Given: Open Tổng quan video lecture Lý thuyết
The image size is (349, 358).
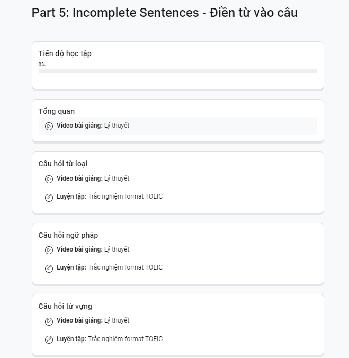Looking at the screenshot, I should tap(178, 126).
